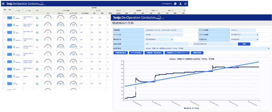Click the refresh icon in header

(186, 4)
